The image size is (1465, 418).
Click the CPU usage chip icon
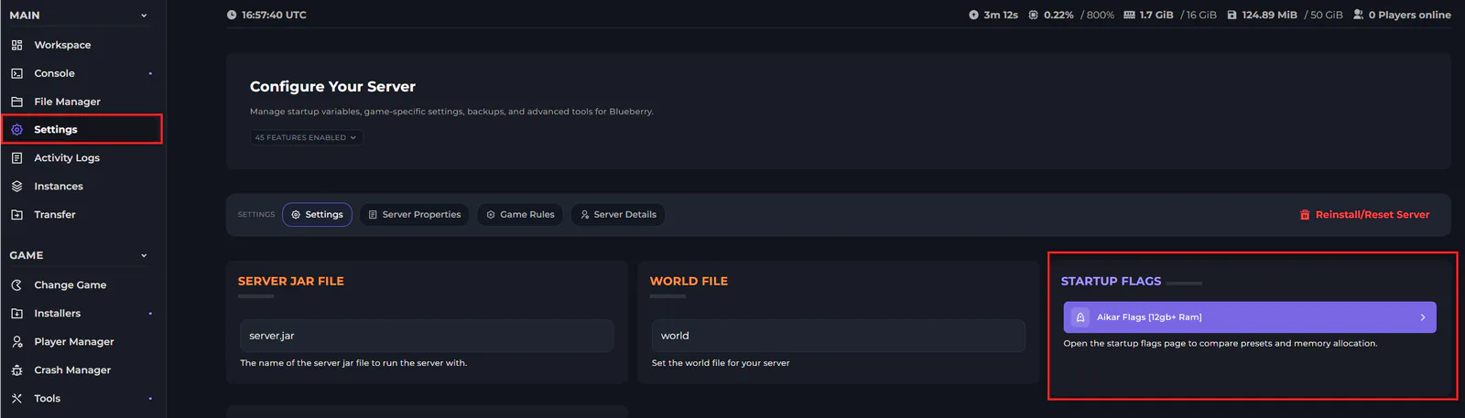point(1033,15)
